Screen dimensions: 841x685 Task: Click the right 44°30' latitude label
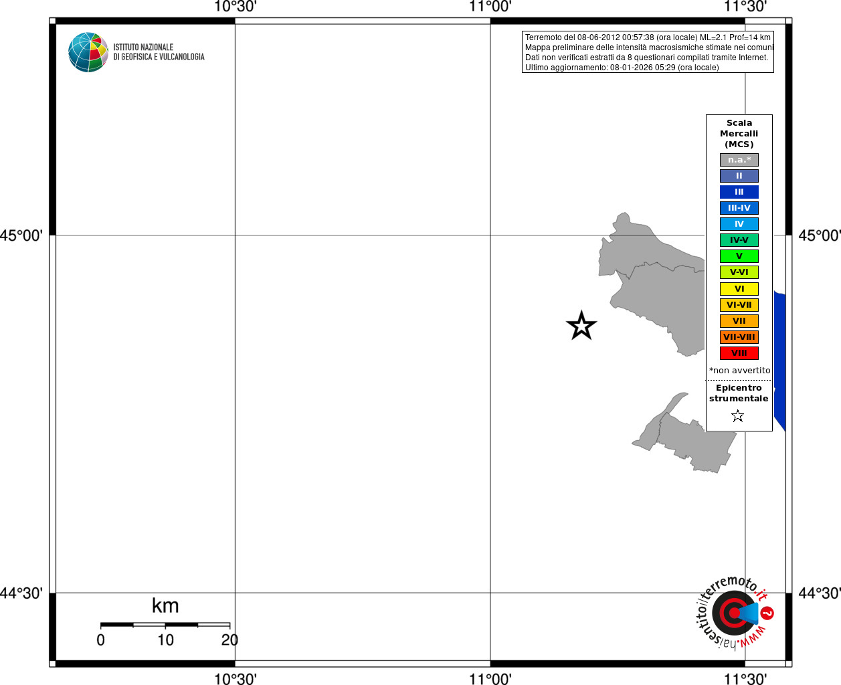820,593
